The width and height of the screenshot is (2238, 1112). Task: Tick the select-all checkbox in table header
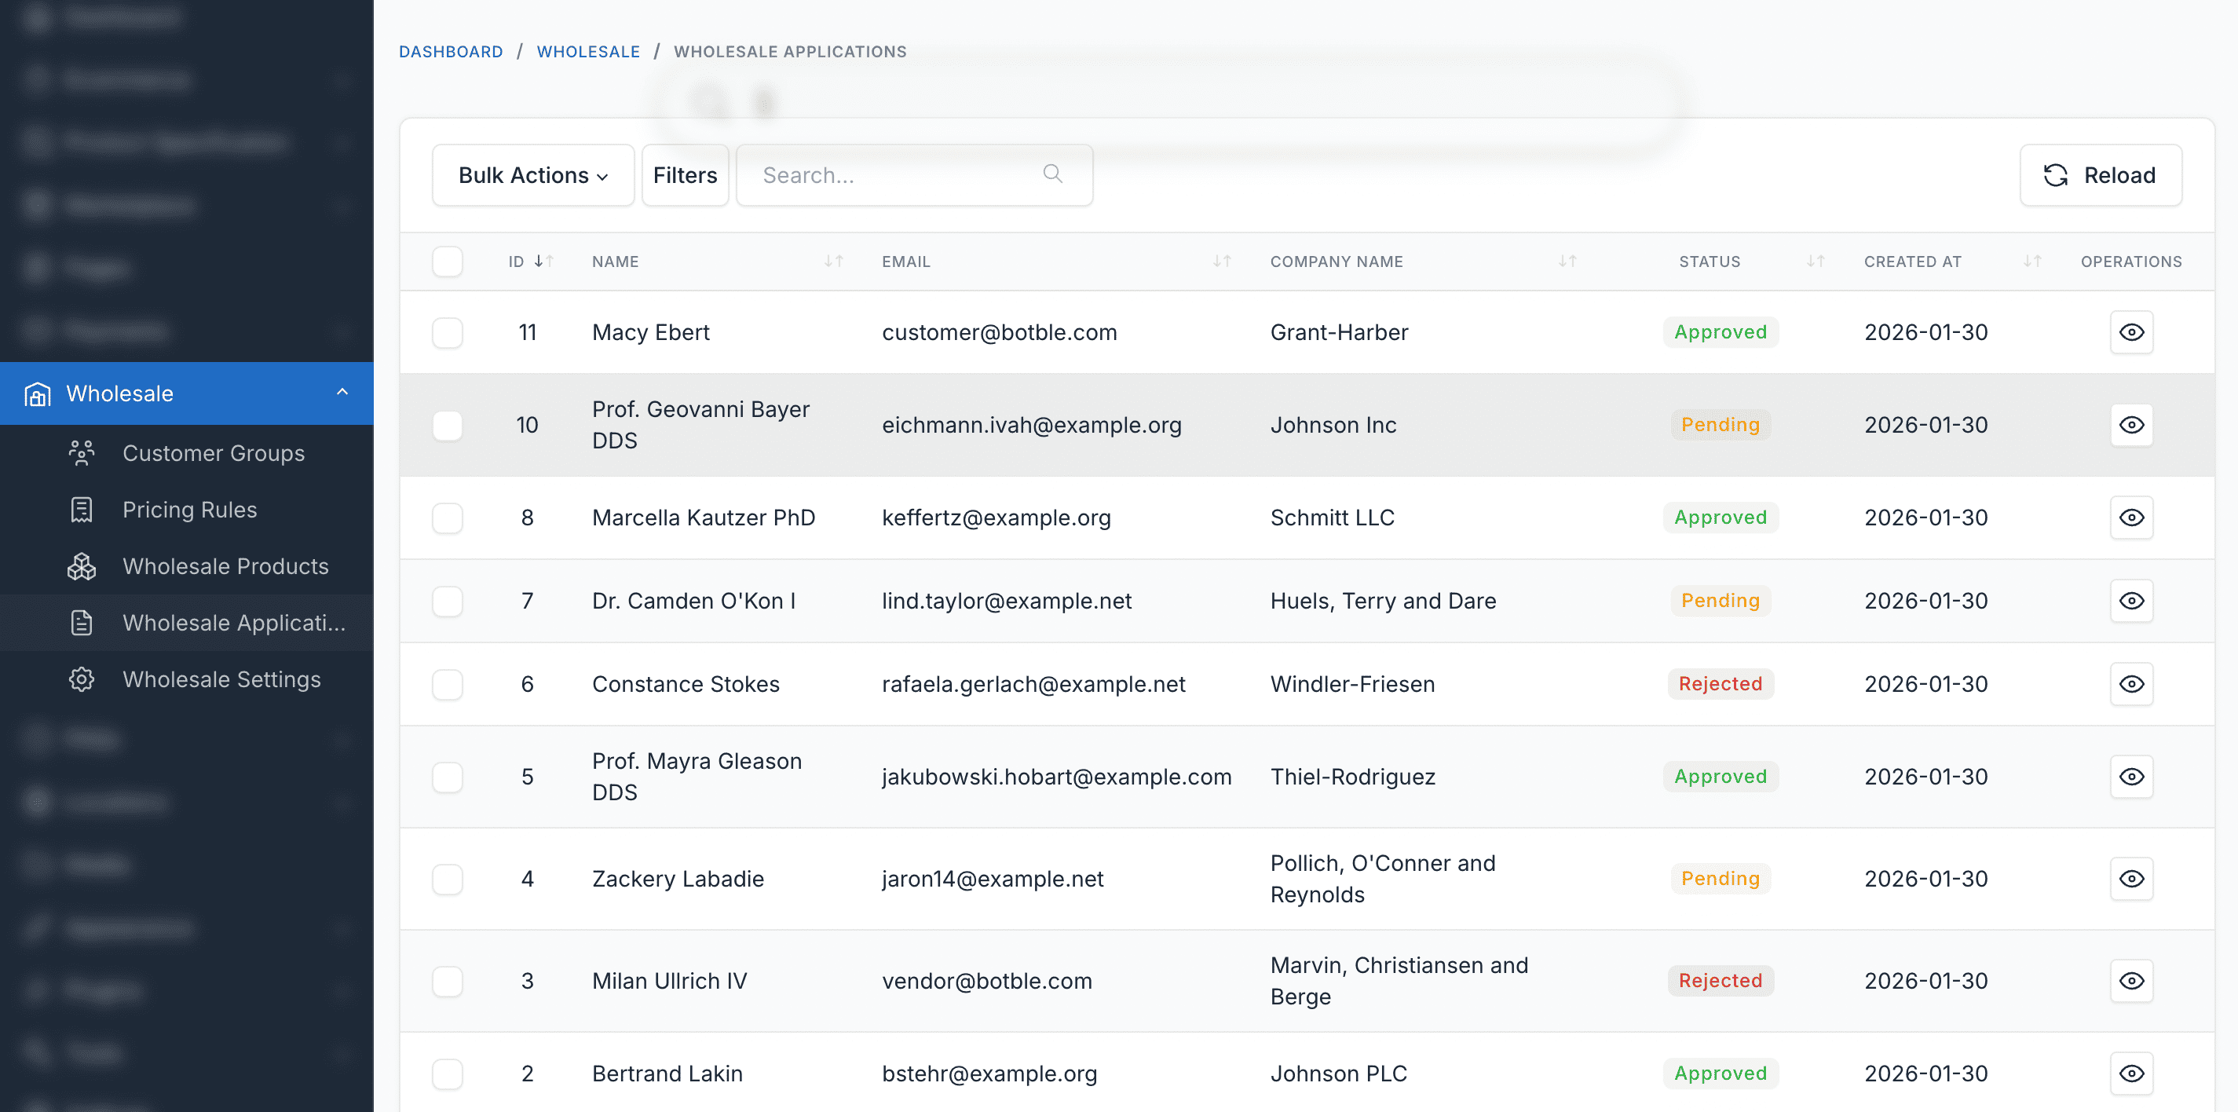(448, 262)
